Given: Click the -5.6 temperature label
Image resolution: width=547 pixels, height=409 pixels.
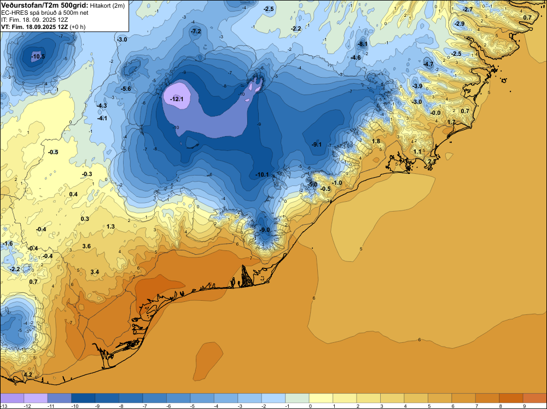Looking at the screenshot, I should (126, 89).
